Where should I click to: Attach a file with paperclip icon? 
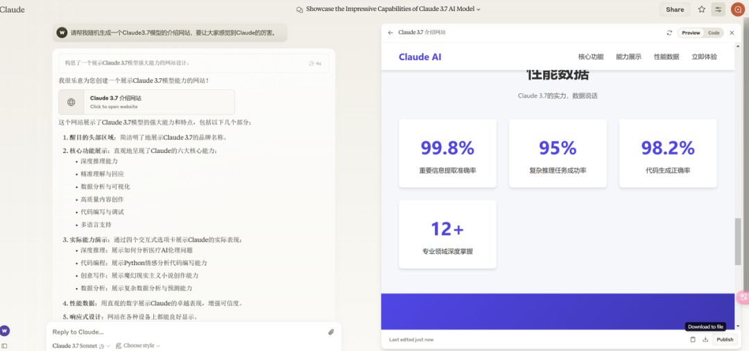click(331, 332)
